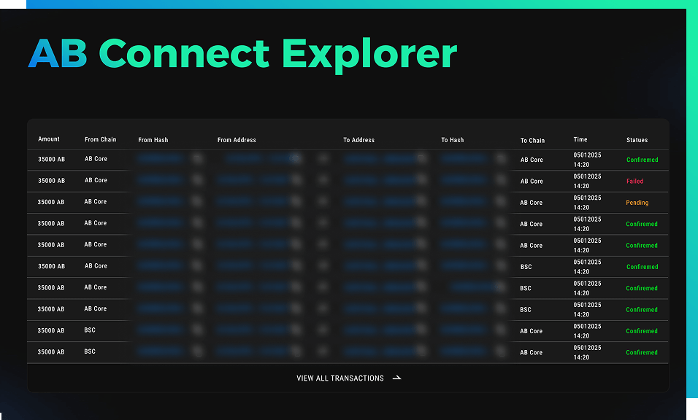Copy the To Hash in the last row
Image resolution: width=698 pixels, height=420 pixels.
[501, 351]
